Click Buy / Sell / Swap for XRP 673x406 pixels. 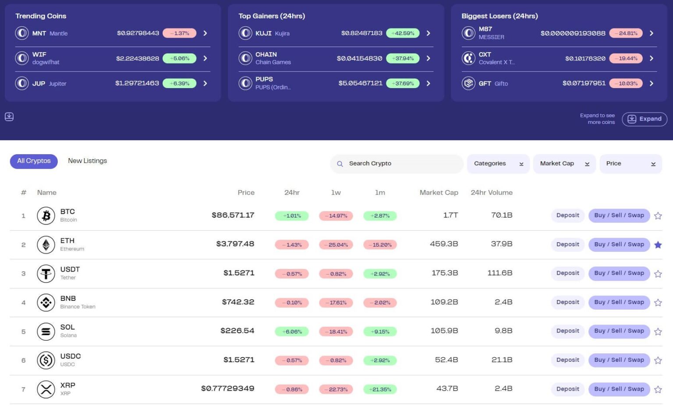[x=619, y=389]
